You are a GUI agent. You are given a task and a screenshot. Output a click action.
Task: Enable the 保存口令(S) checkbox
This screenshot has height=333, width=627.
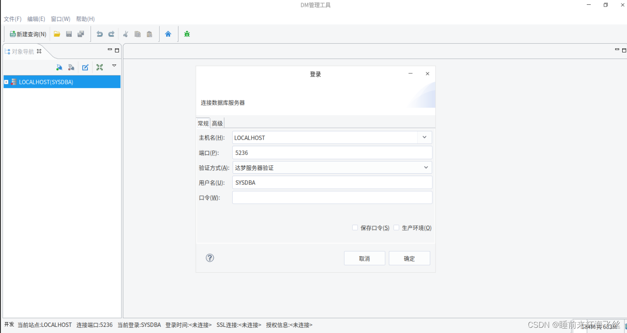(355, 228)
